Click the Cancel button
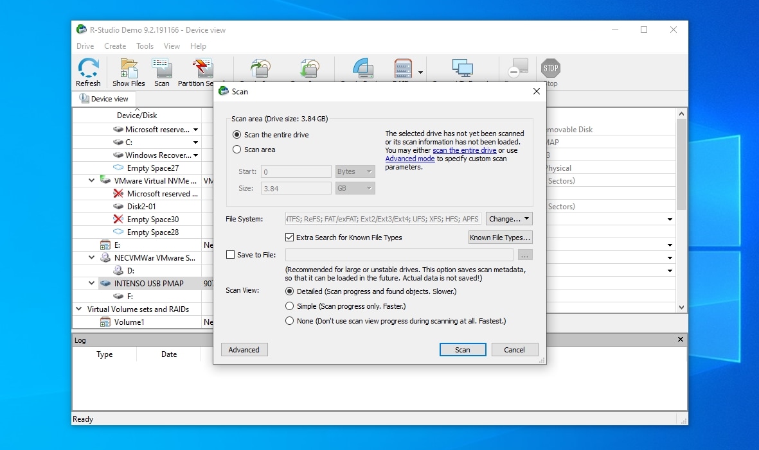Viewport: 759px width, 450px height. pyautogui.click(x=515, y=349)
